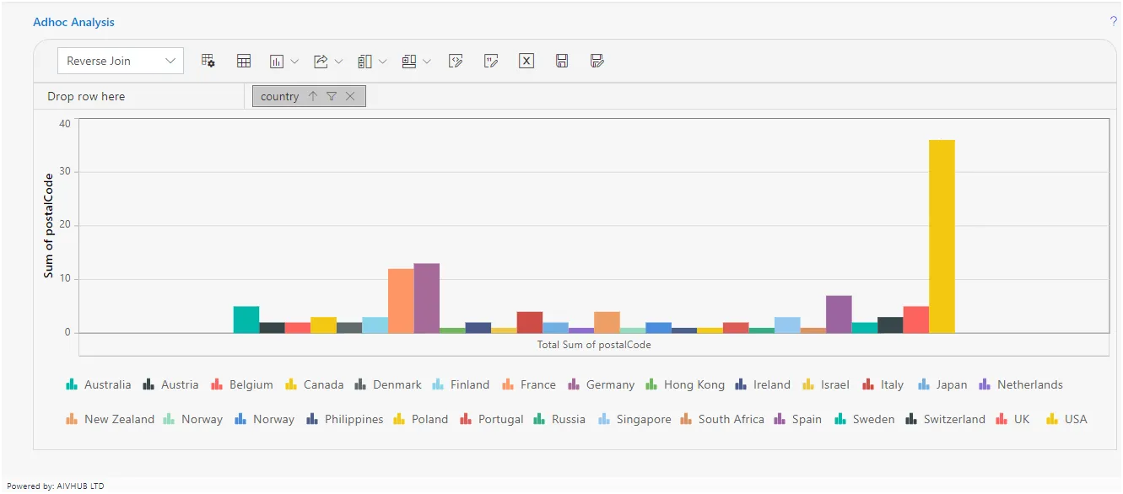Open the conditional formatting icon
Image resolution: width=1123 pixels, height=494 pixels.
pos(456,61)
